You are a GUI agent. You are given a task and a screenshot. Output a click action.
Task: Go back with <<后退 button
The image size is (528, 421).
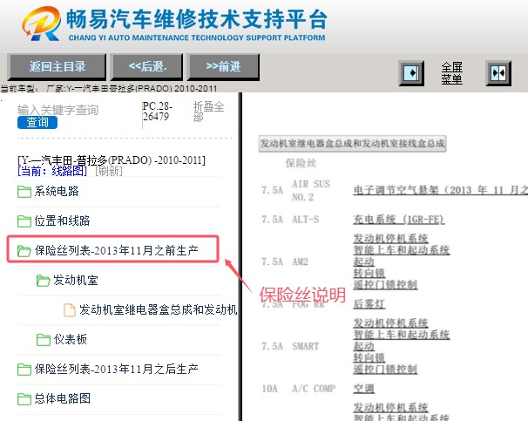(x=147, y=67)
